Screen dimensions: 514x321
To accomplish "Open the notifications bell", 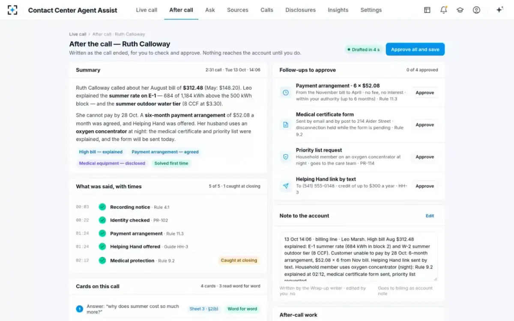I will point(444,10).
